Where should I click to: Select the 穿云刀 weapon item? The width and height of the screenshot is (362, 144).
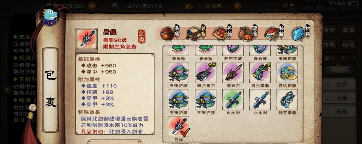point(233,72)
